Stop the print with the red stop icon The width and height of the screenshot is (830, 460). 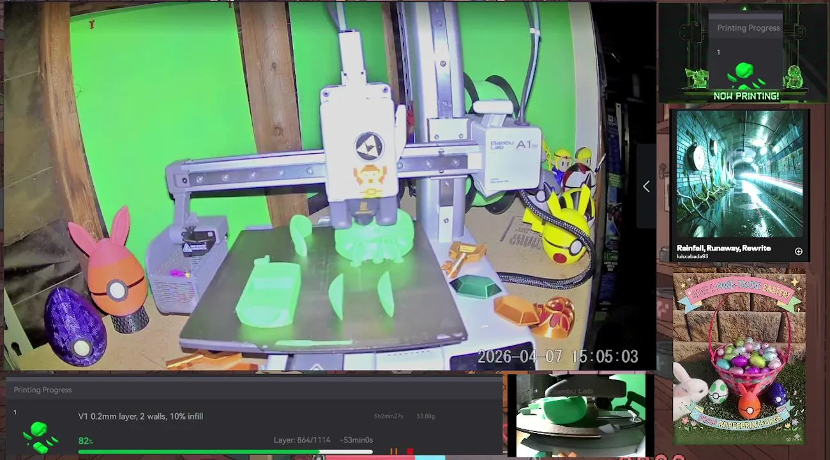click(410, 452)
